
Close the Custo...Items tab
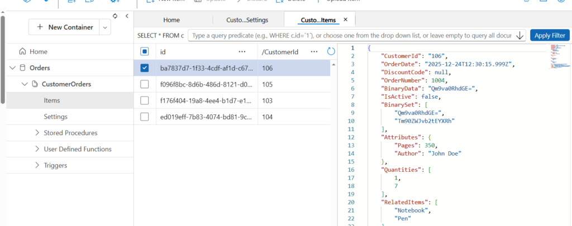click(345, 20)
